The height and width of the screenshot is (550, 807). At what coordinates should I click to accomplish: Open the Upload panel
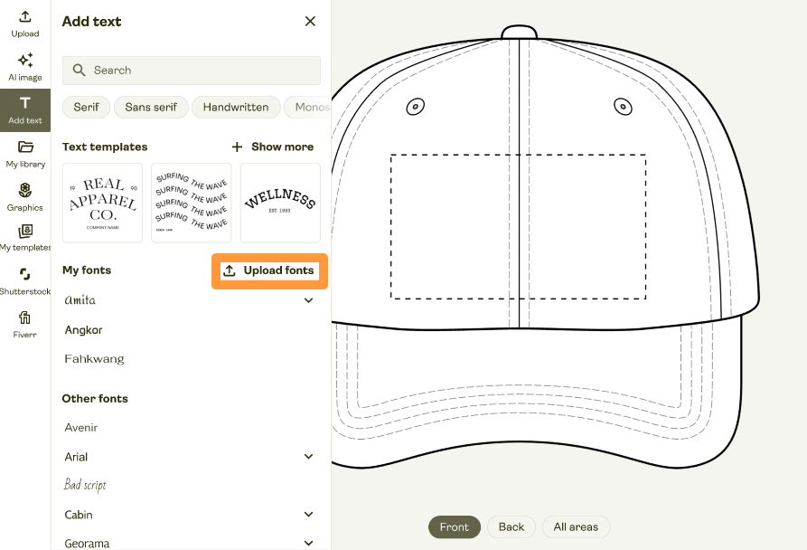click(x=24, y=23)
